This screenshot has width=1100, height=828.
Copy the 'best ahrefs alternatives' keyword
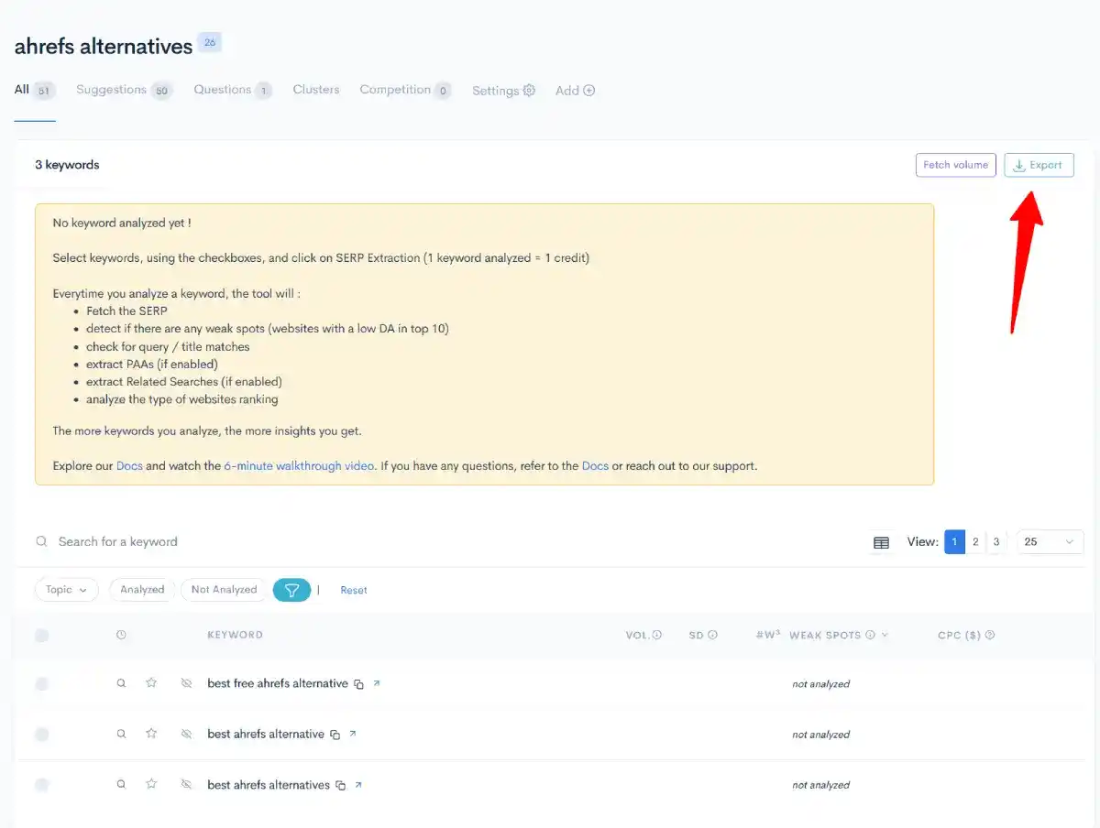[341, 785]
